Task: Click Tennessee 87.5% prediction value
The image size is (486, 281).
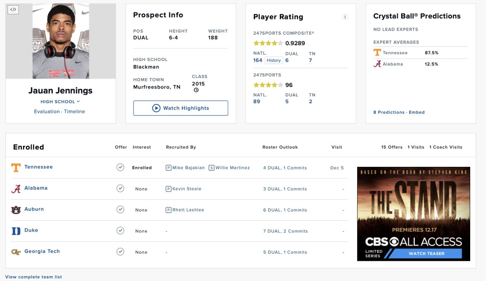Action: point(432,53)
